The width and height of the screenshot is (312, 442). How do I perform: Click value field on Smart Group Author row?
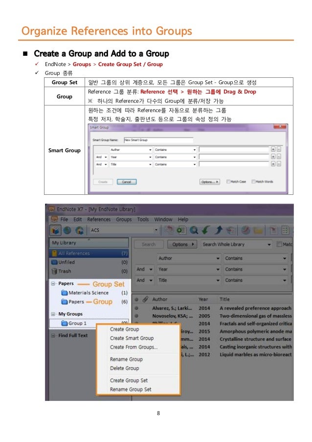click(x=234, y=149)
